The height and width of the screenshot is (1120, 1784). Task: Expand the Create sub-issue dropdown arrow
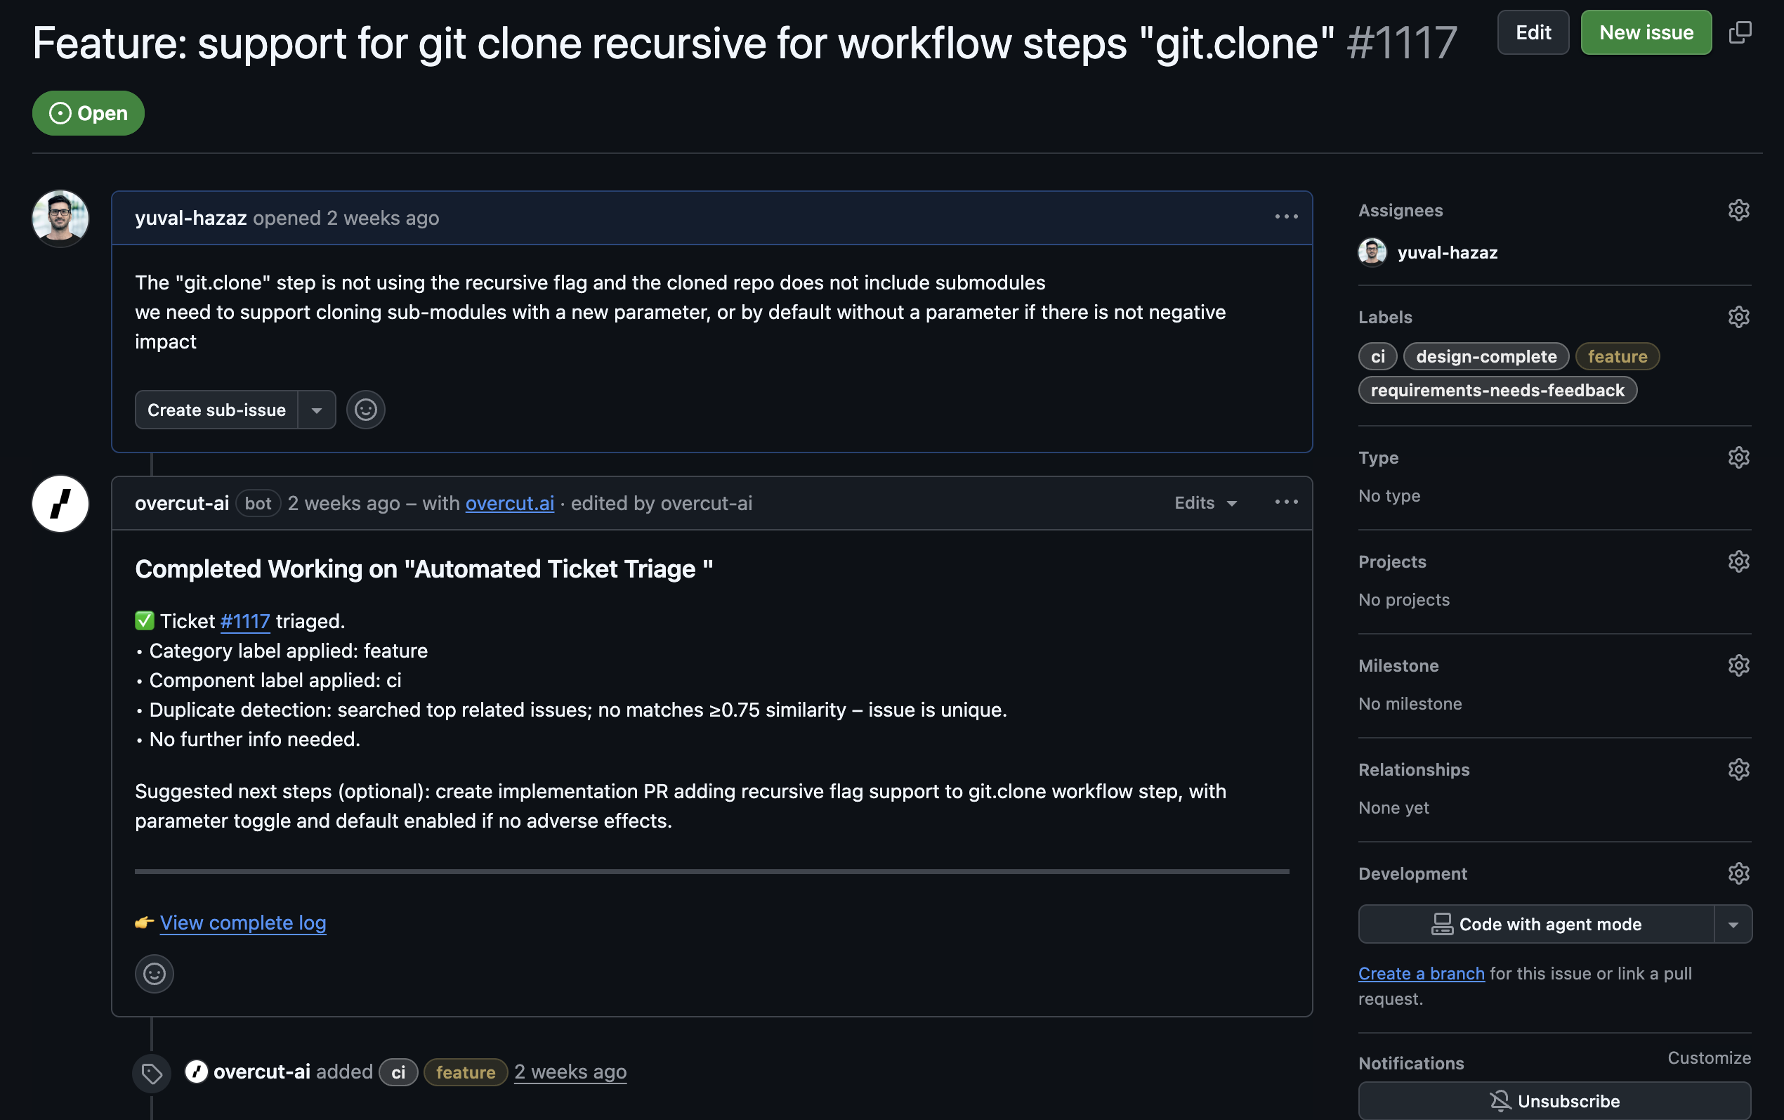317,410
